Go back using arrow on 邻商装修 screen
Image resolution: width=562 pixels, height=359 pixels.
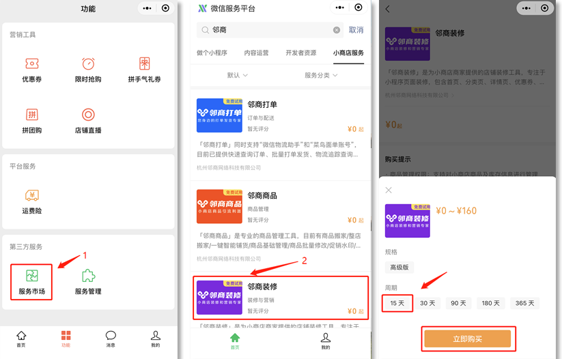pos(387,9)
